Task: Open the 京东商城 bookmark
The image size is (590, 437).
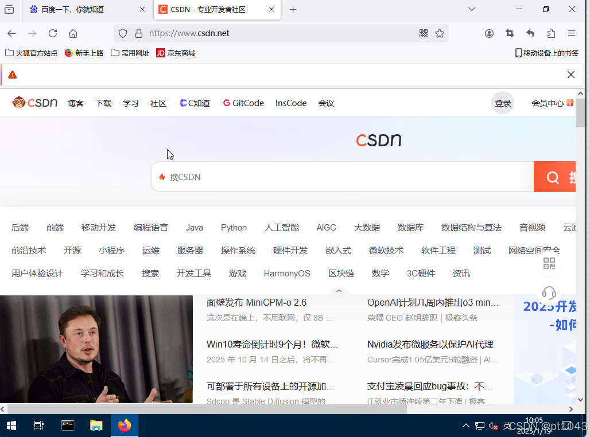Action: point(176,53)
